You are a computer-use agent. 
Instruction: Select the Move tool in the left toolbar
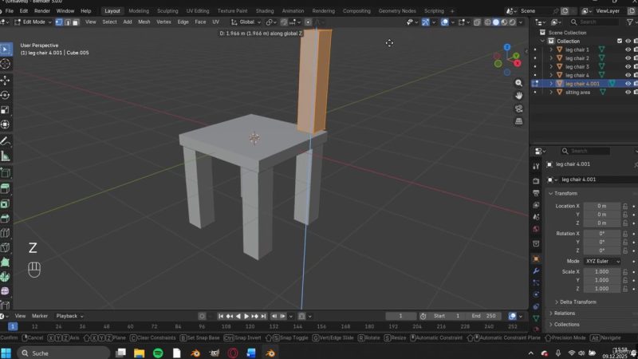coord(5,80)
